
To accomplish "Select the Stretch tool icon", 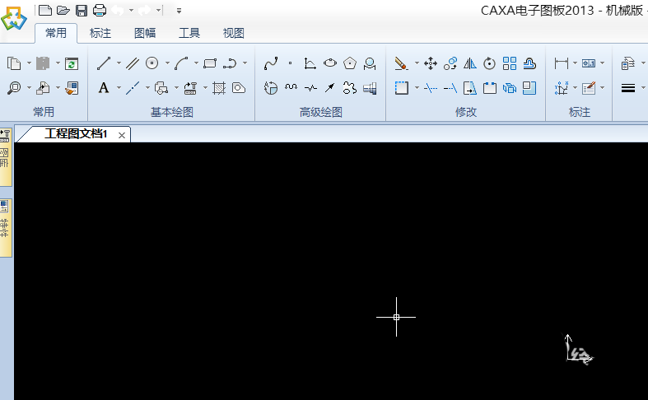I will (x=470, y=88).
